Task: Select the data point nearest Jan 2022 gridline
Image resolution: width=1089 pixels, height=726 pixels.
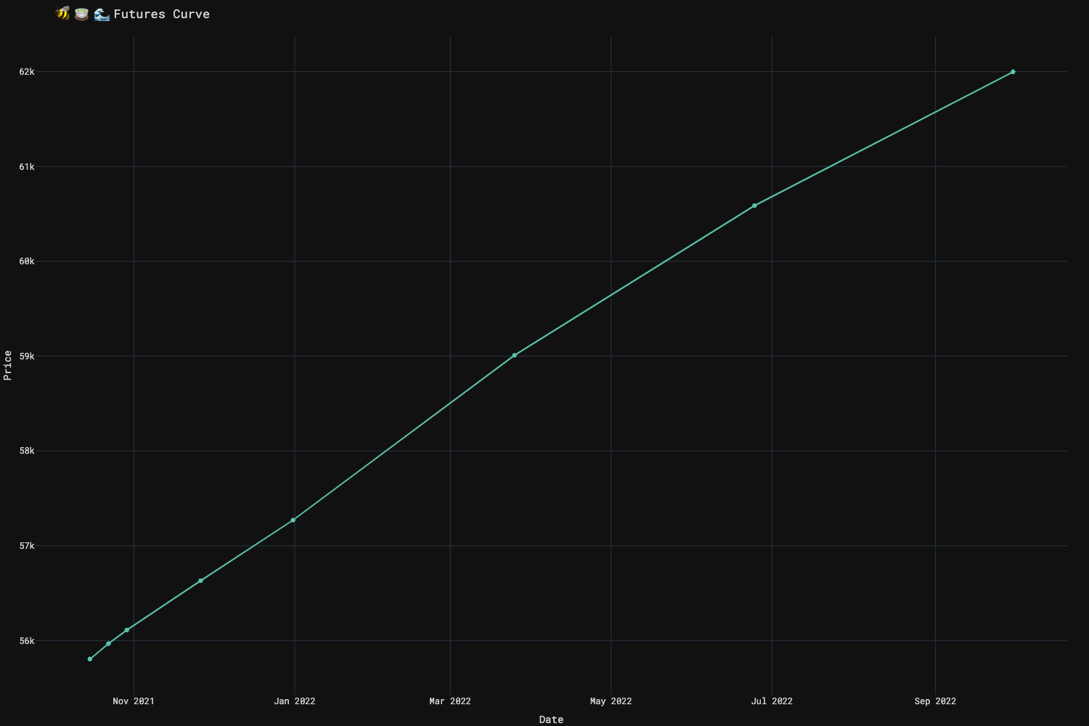Action: click(293, 521)
